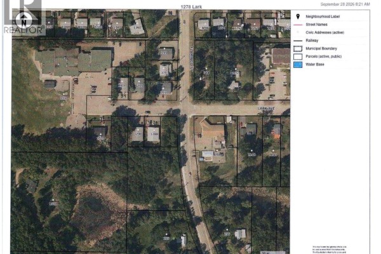Click the civic address label 1288
381x254 pixels.
[154, 134]
